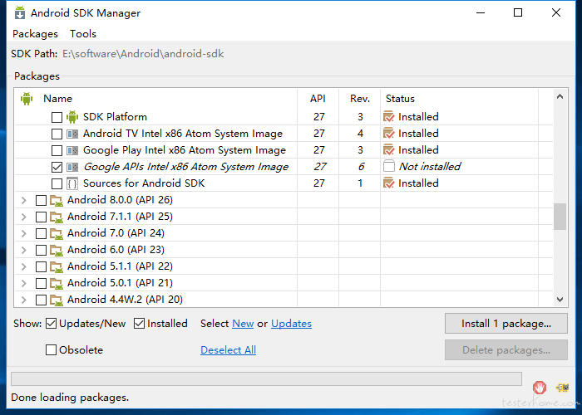Click the Android robot icon in Name header
This screenshot has height=415, width=582.
pos(27,99)
